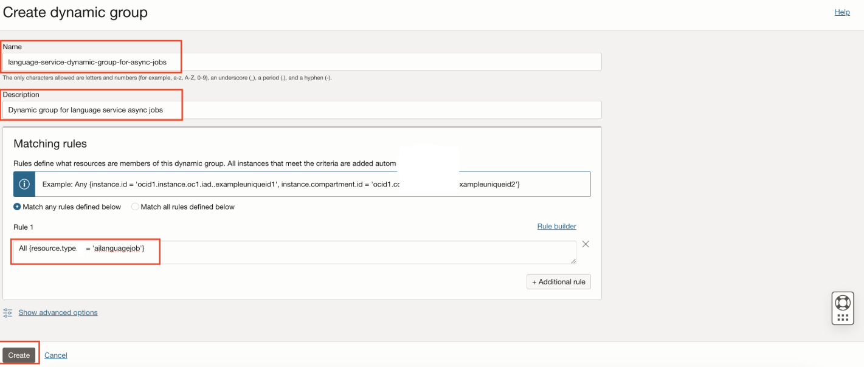Click the sliders icon beside advanced options

click(8, 313)
